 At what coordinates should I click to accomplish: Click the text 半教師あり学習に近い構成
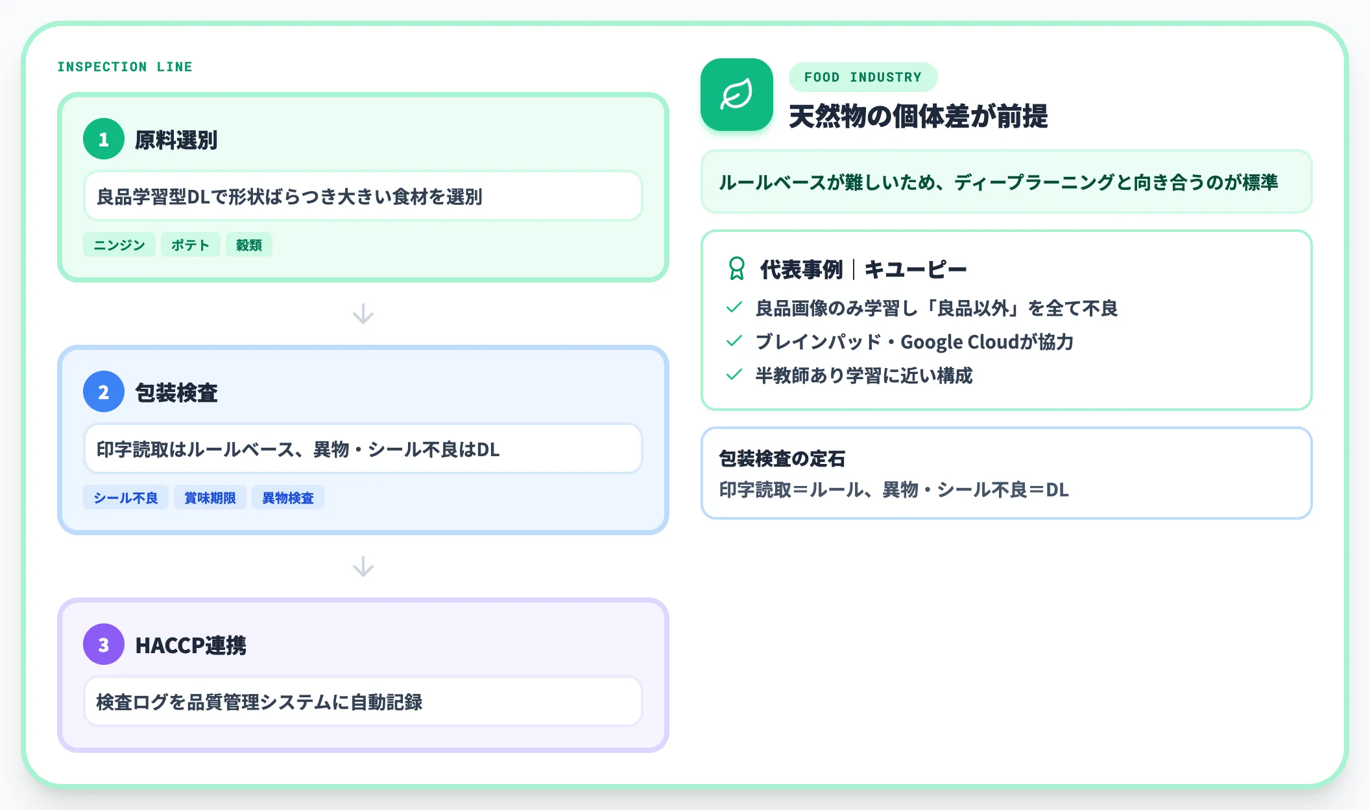tap(864, 376)
